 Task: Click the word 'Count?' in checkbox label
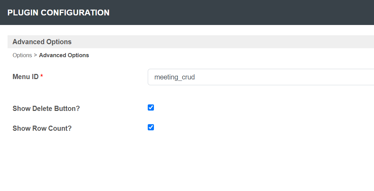coord(62,129)
